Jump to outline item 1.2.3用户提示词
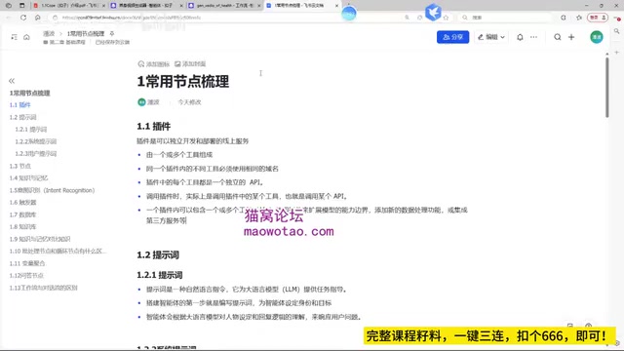624x351 pixels. tap(36, 154)
